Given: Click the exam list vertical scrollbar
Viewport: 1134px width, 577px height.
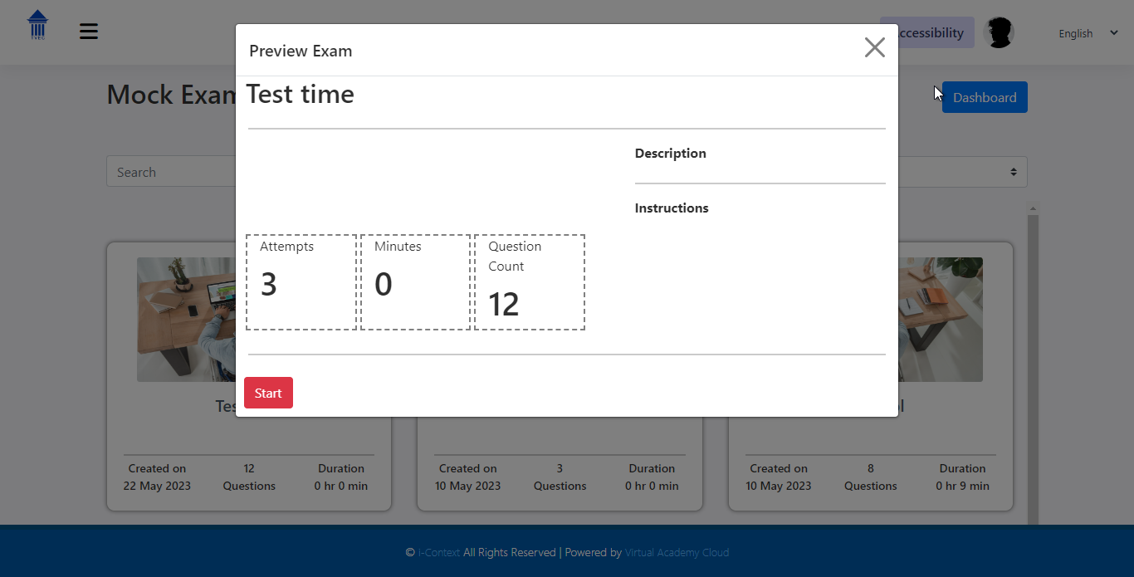Looking at the screenshot, I should [x=1033, y=365].
